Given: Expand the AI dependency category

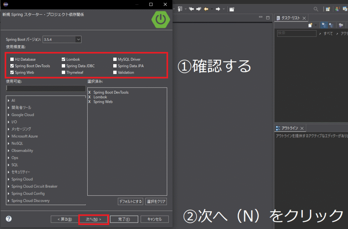Looking at the screenshot, I should (x=8, y=100).
